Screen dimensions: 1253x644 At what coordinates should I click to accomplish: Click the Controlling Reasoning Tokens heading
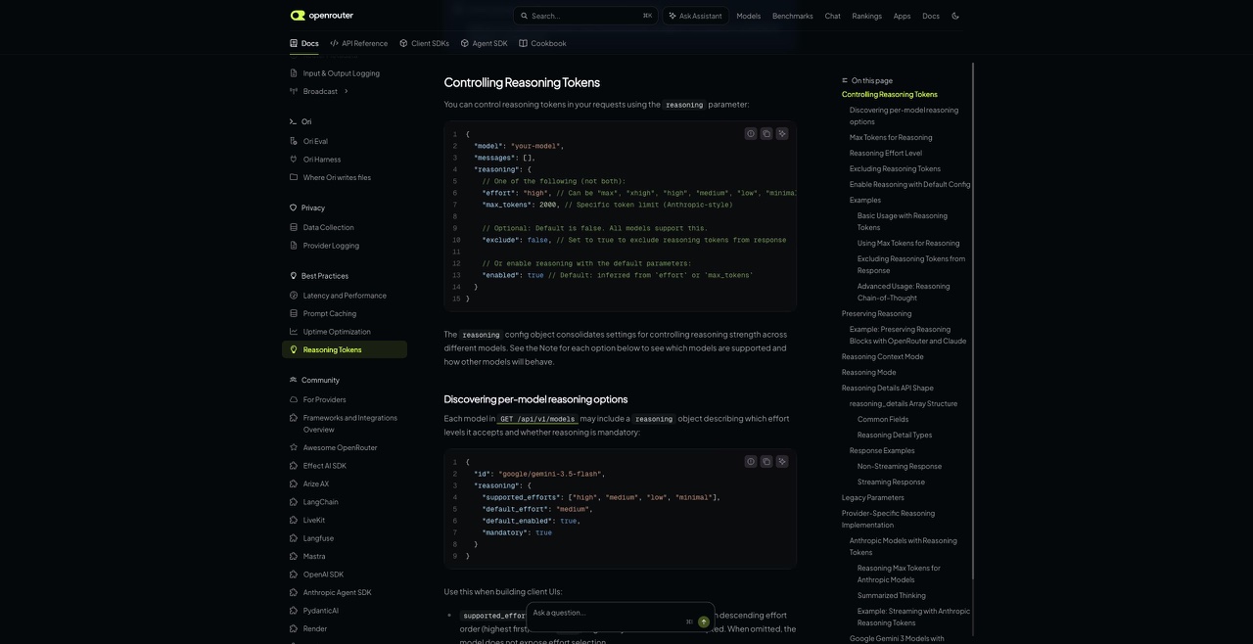(522, 82)
